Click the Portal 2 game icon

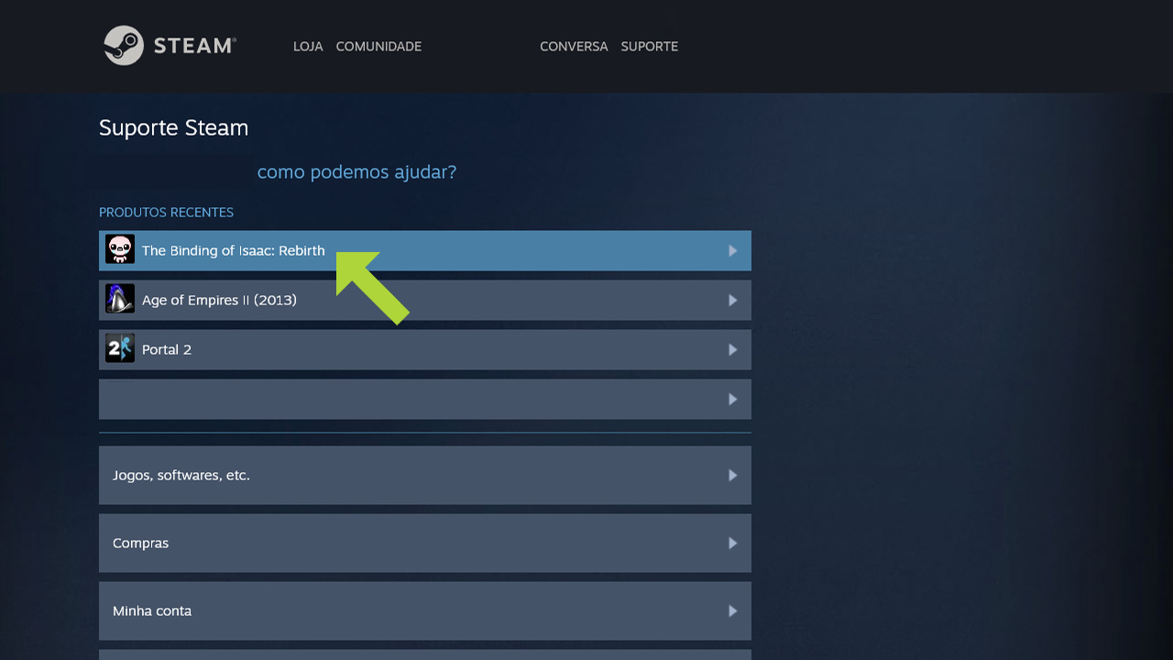click(x=120, y=348)
